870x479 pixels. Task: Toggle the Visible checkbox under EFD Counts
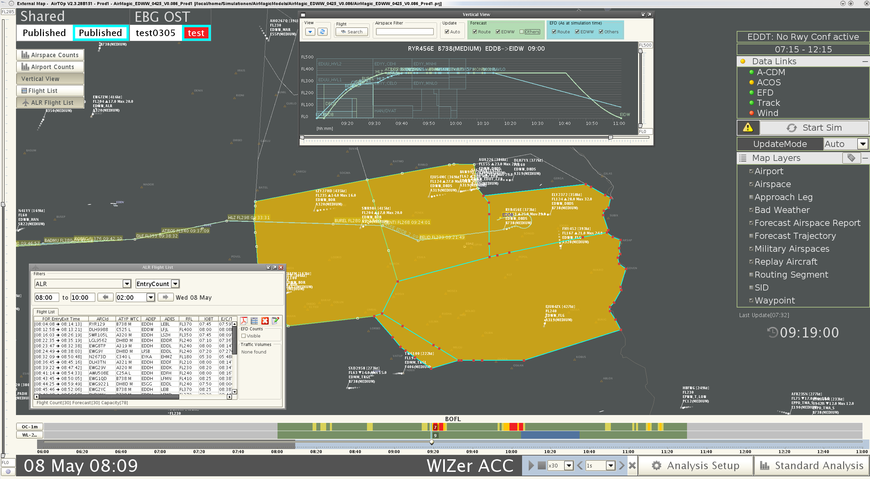(244, 336)
